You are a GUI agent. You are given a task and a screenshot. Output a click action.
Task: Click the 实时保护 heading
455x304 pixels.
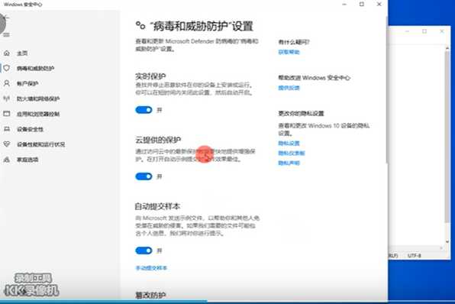[x=150, y=76]
